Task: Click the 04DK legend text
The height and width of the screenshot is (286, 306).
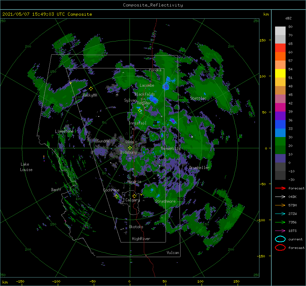Action: [x=292, y=197]
